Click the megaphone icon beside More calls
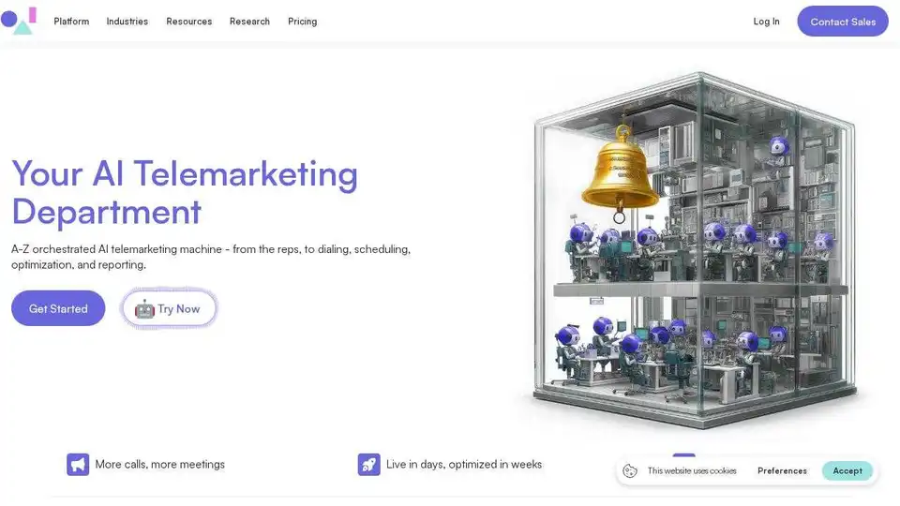 [78, 464]
